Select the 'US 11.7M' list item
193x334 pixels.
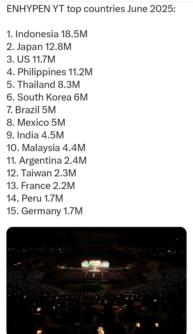31,60
